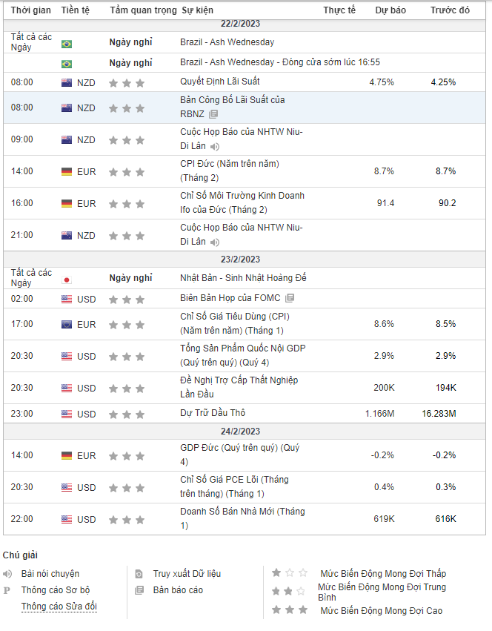Click the speech icon in the legend
Image resolution: width=492 pixels, height=631 pixels.
[7, 574]
